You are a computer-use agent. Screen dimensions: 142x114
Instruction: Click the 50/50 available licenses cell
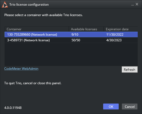(76, 40)
